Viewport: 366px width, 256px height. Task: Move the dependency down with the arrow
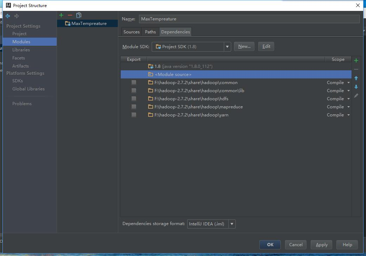[x=356, y=87]
